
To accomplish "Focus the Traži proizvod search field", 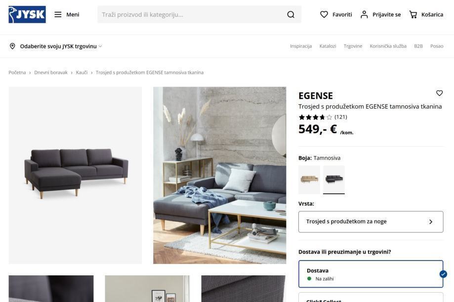I will 191,14.
